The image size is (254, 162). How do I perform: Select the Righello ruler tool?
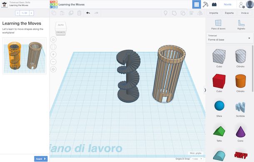click(x=241, y=25)
